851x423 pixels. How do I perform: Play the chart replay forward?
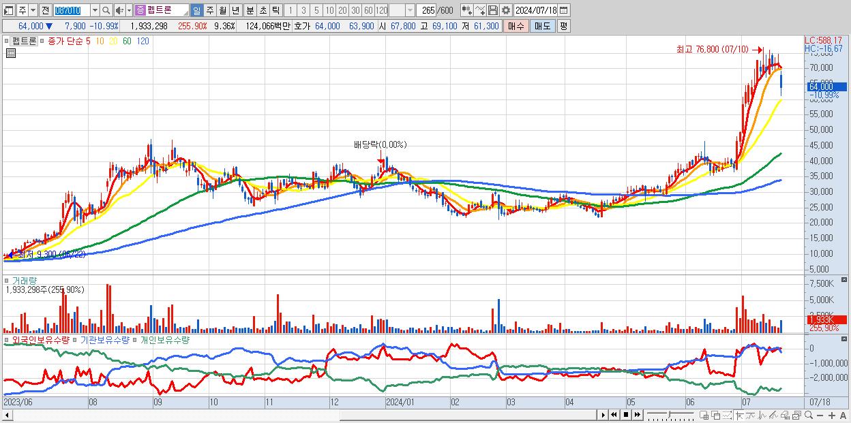coord(603,414)
